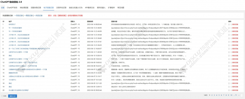Go to the 回复失败记录 tab
This screenshot has height=99, width=245.
pyautogui.click(x=36, y=8)
